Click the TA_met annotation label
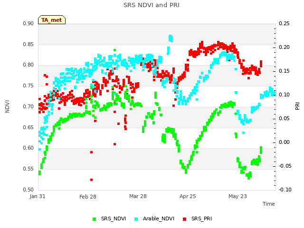The width and height of the screenshot is (304, 228). [52, 20]
